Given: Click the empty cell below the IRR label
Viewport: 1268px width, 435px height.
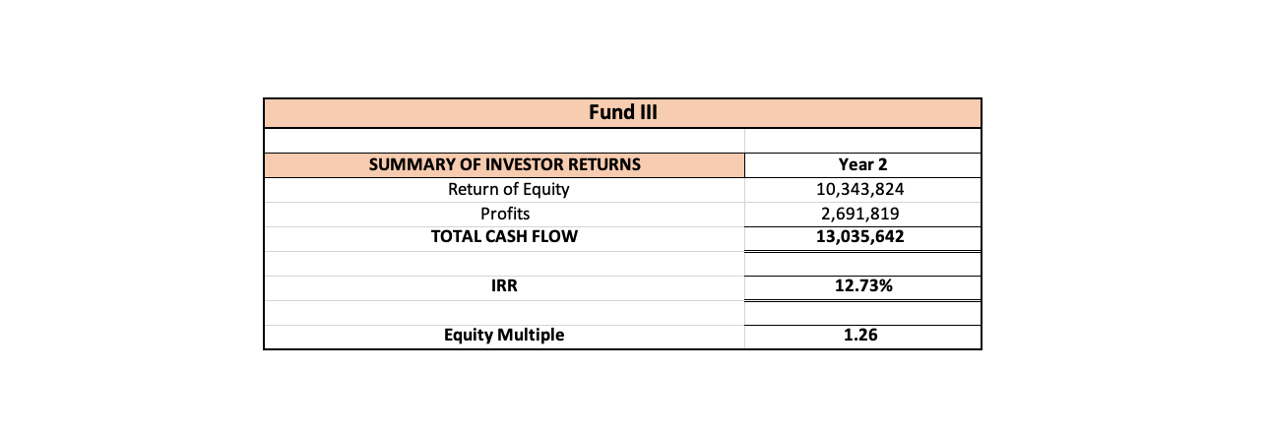Looking at the screenshot, I should click(x=504, y=312).
